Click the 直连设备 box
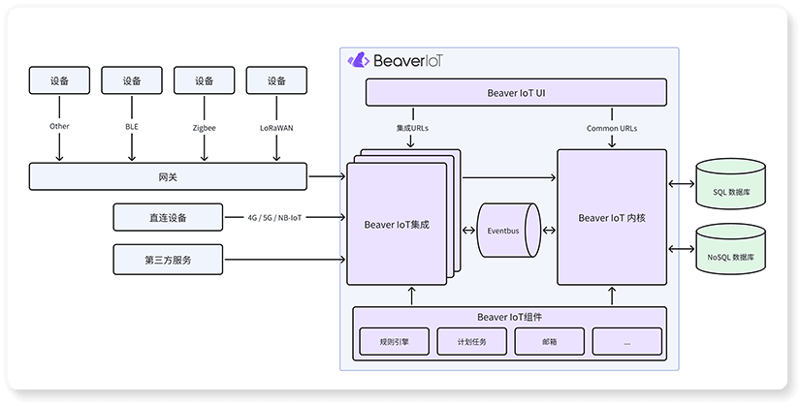The width and height of the screenshot is (801, 405). (x=168, y=217)
